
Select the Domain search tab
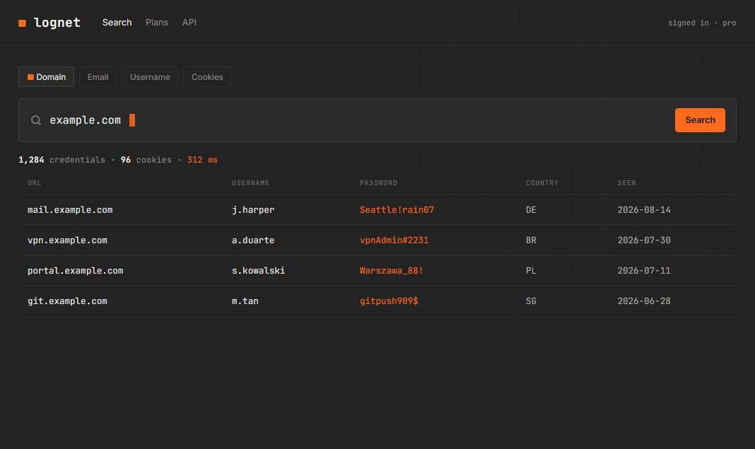46,77
